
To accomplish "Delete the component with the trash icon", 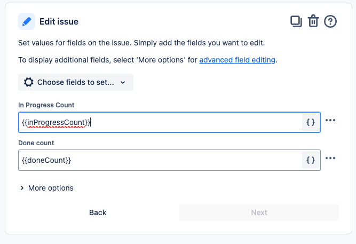I will coord(313,21).
